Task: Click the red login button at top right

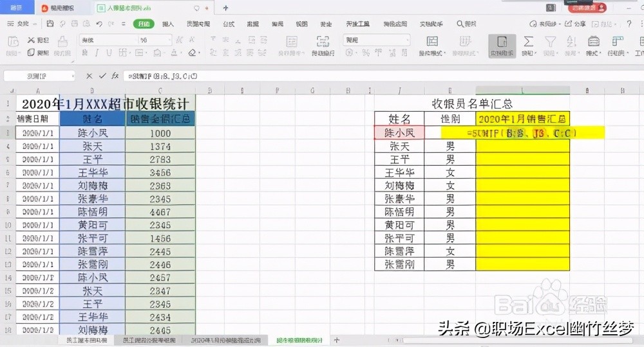Action: [587, 7]
